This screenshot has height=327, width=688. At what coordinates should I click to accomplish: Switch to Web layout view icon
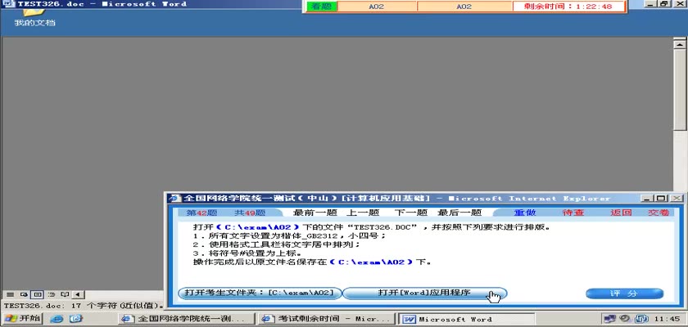point(24,294)
